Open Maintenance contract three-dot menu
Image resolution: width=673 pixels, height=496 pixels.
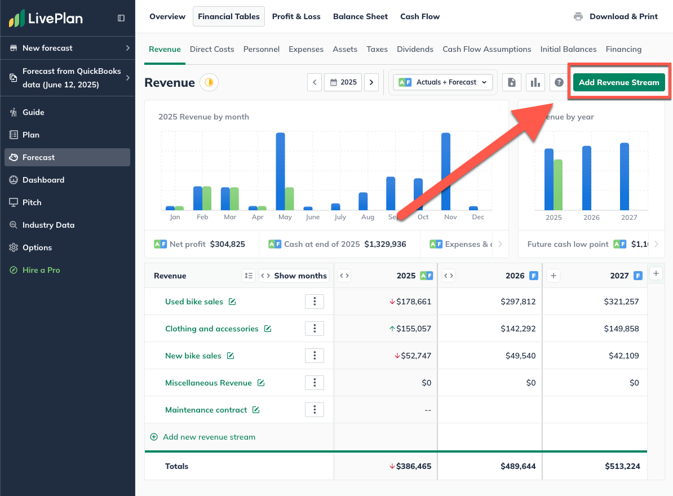(x=315, y=410)
